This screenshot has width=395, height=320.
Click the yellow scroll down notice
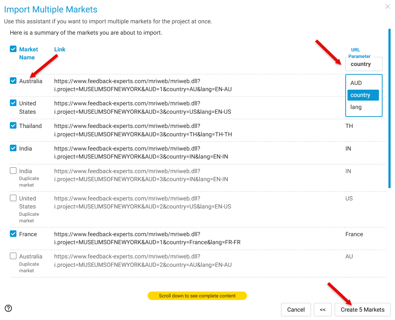click(x=197, y=296)
